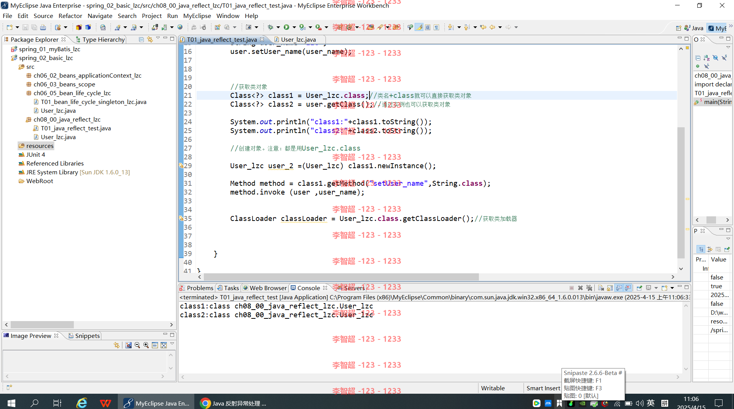The height and width of the screenshot is (409, 734).
Task: Switch to Java perspective
Action: point(694,28)
